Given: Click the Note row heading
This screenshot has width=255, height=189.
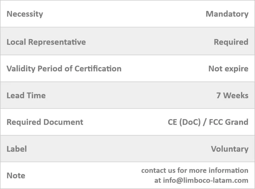Looking at the screenshot, I should click(x=16, y=175).
